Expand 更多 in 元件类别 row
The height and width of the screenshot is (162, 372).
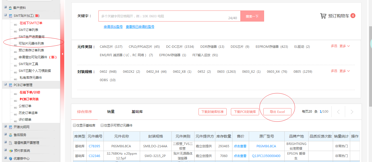pos(344,46)
